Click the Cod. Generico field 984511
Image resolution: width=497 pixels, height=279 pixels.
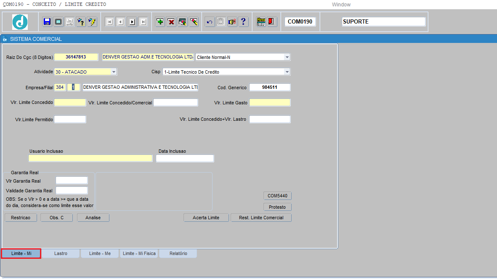(x=270, y=87)
